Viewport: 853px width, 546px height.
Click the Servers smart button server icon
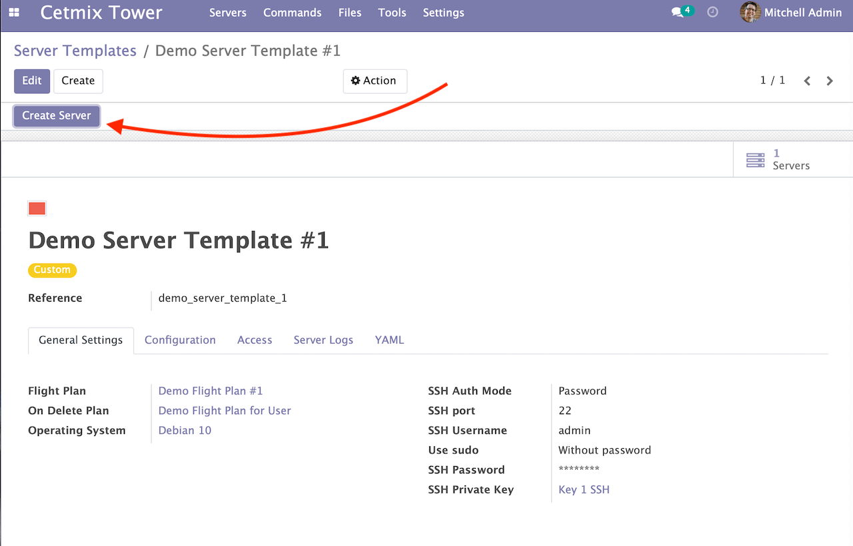pos(755,159)
